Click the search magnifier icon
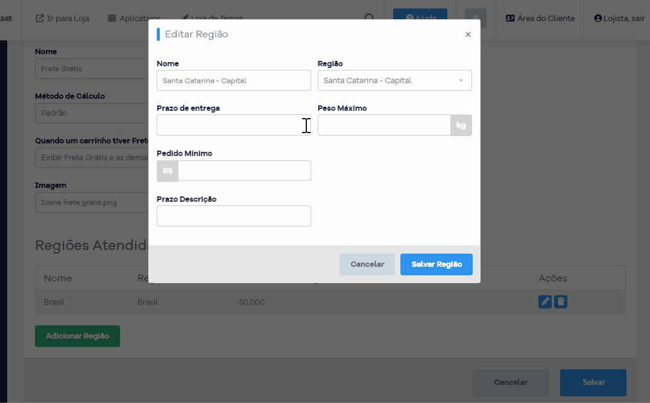 (x=369, y=18)
